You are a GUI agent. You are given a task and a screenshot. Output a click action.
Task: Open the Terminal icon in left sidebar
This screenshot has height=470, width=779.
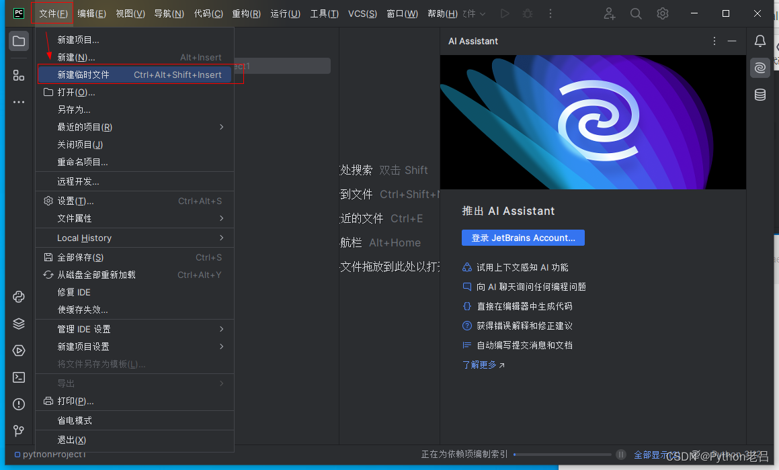point(19,377)
